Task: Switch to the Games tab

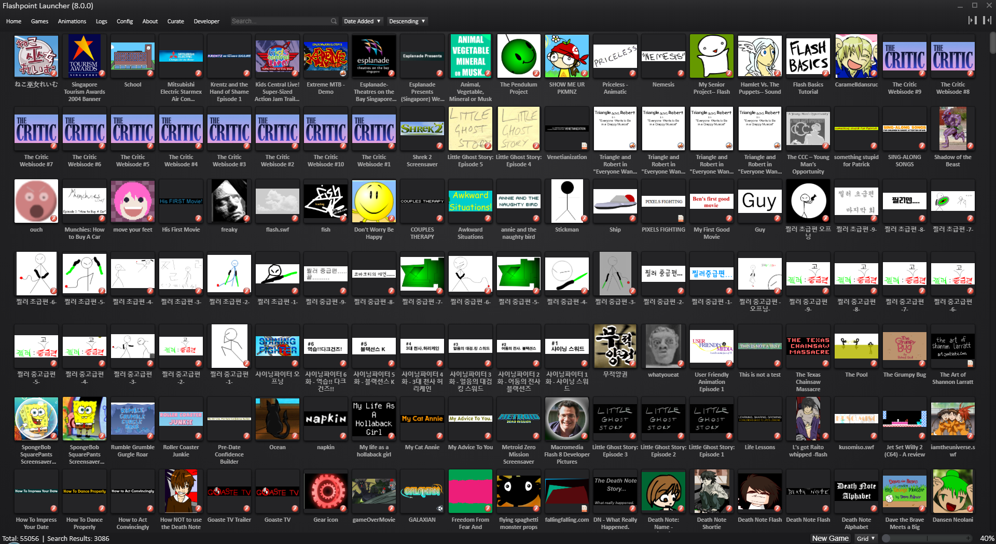Action: click(x=39, y=21)
